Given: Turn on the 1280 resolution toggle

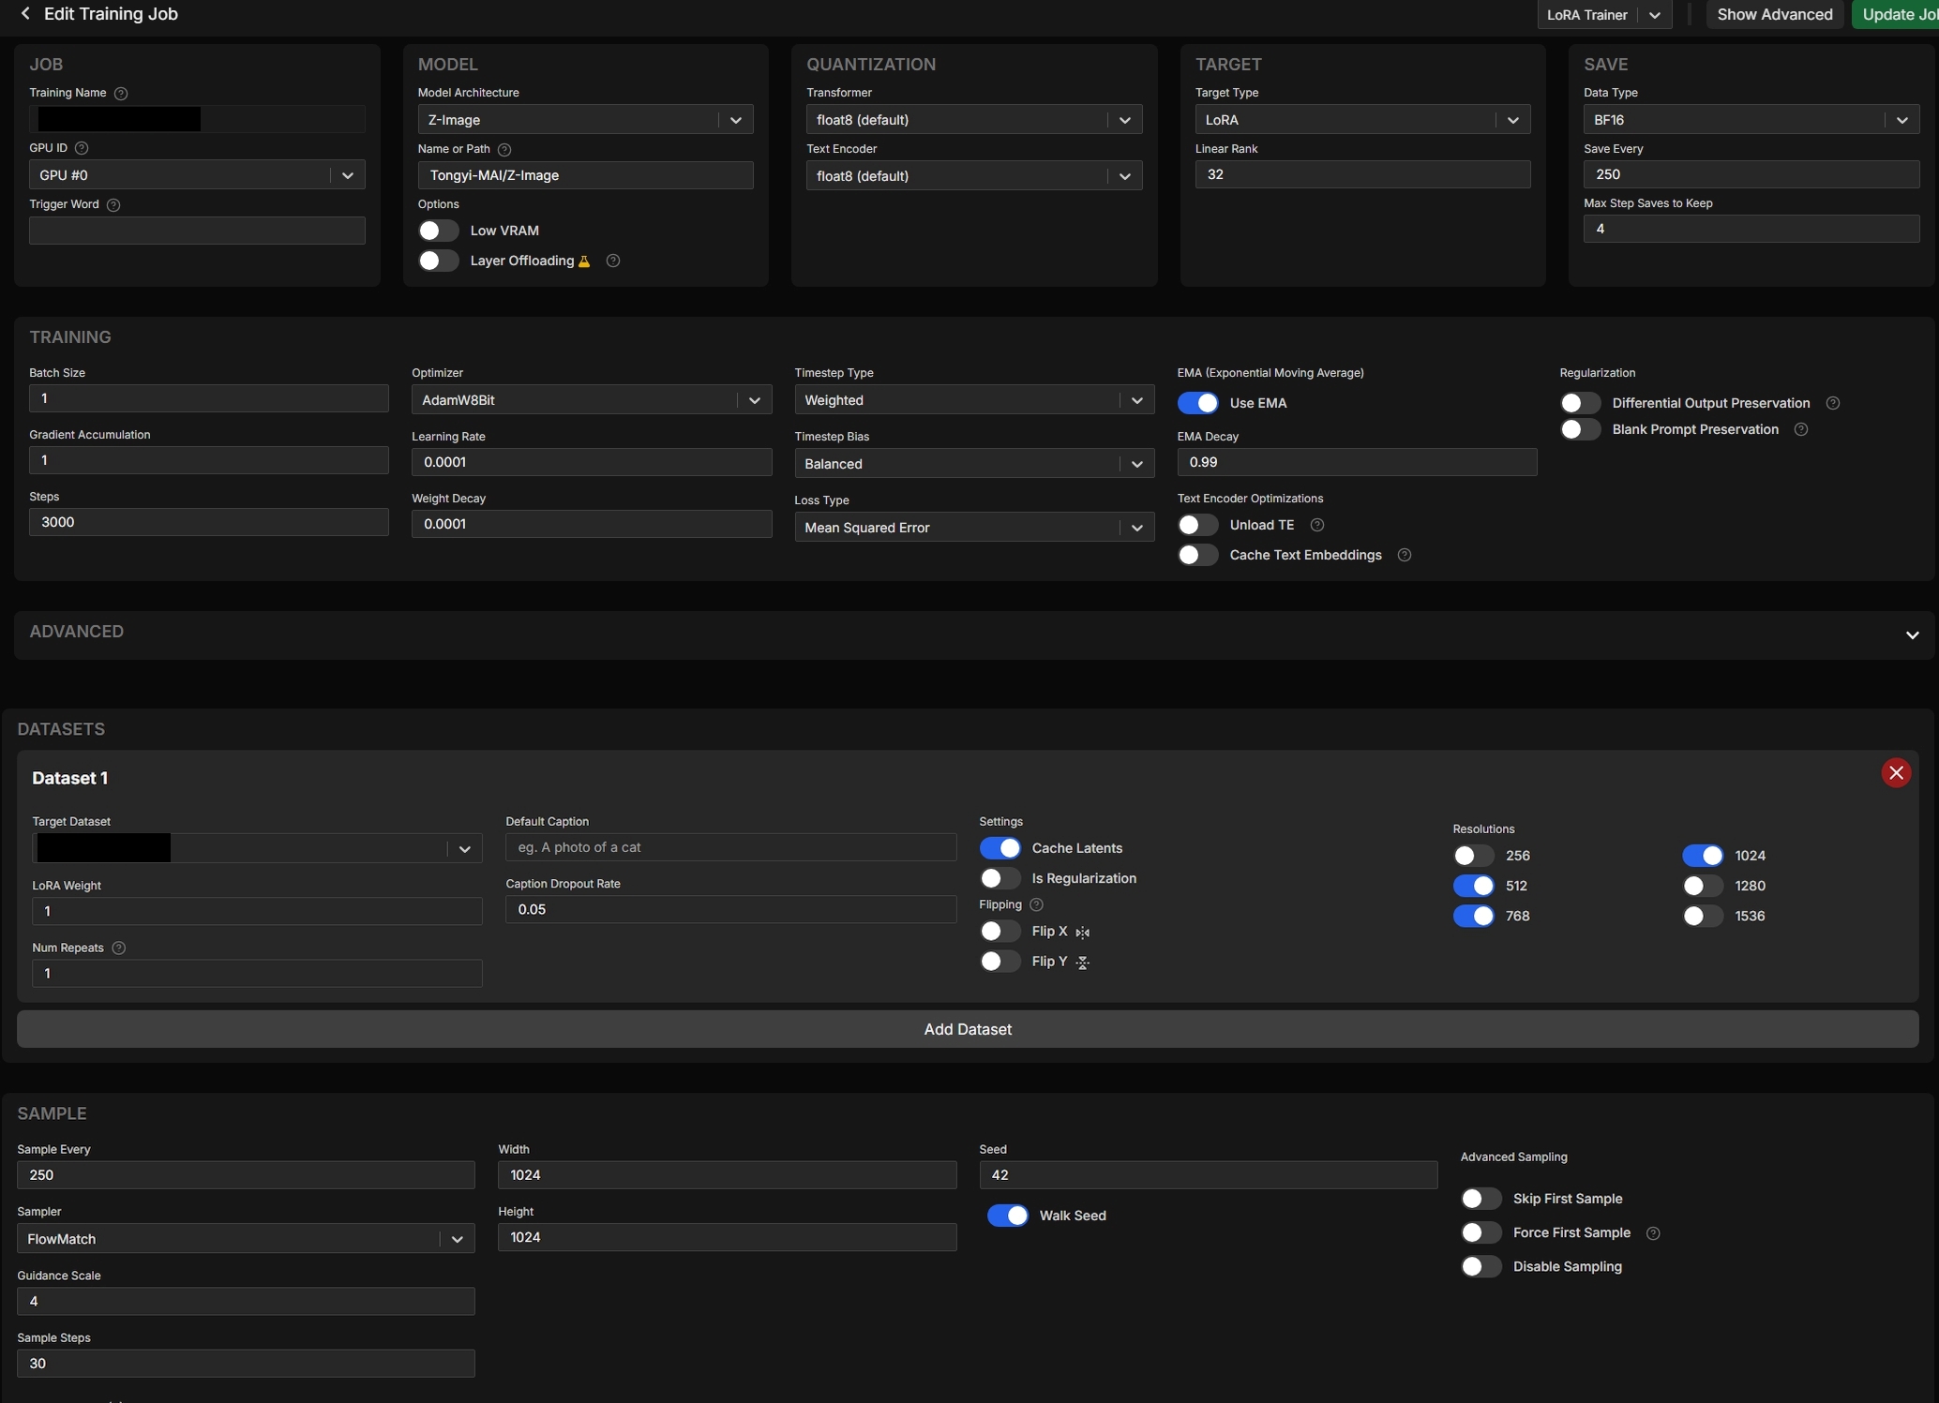Looking at the screenshot, I should pos(1702,886).
